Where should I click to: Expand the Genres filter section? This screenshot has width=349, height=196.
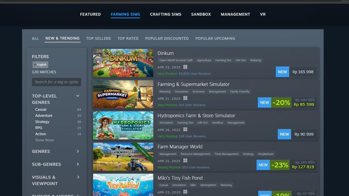click(x=78, y=151)
